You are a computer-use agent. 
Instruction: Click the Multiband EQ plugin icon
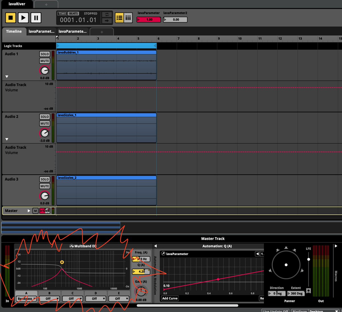(x=72, y=246)
